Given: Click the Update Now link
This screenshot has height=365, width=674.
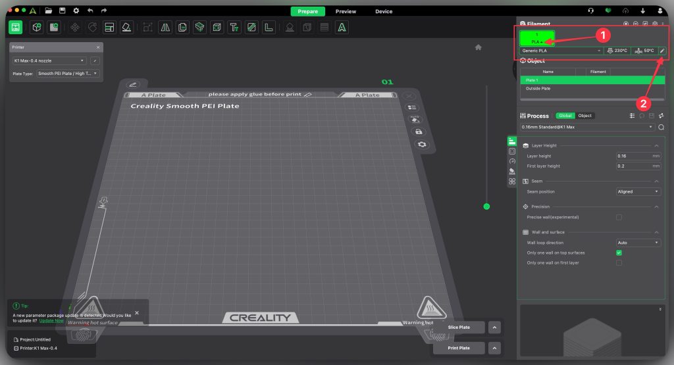Looking at the screenshot, I should (51, 321).
